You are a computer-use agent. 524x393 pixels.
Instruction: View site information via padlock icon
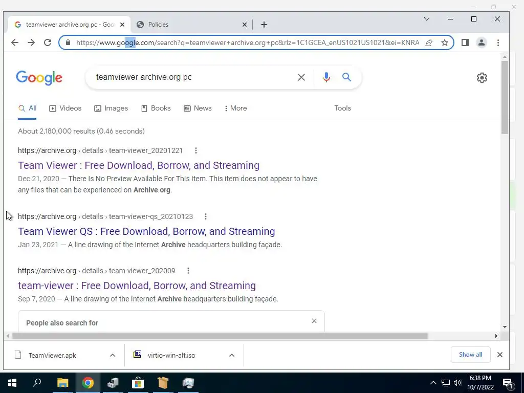pos(68,42)
